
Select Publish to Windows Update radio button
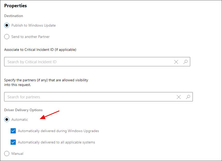coord(7,26)
